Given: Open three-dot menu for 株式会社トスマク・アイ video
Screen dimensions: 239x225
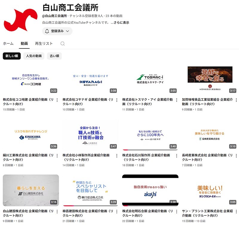Looking at the screenshot, I should (177, 100).
